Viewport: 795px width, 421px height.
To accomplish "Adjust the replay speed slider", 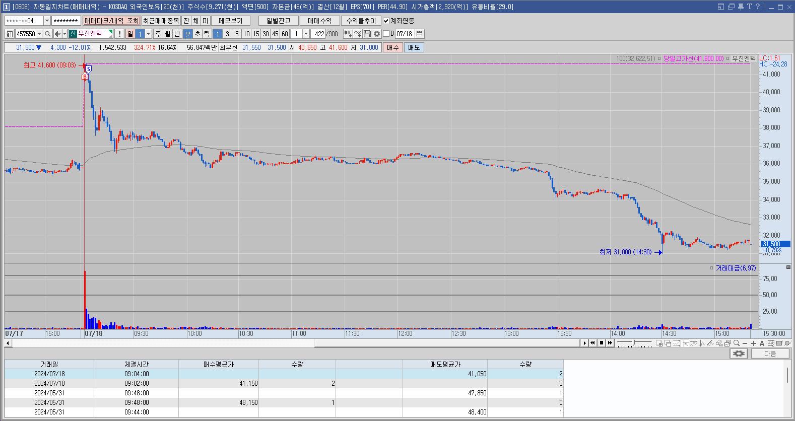I will pyautogui.click(x=634, y=343).
